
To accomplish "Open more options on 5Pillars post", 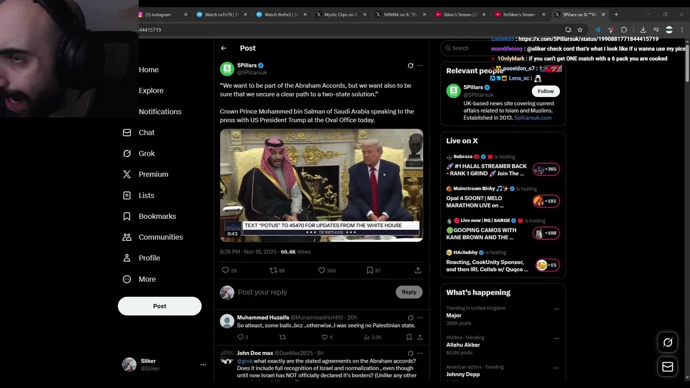I will (x=420, y=66).
